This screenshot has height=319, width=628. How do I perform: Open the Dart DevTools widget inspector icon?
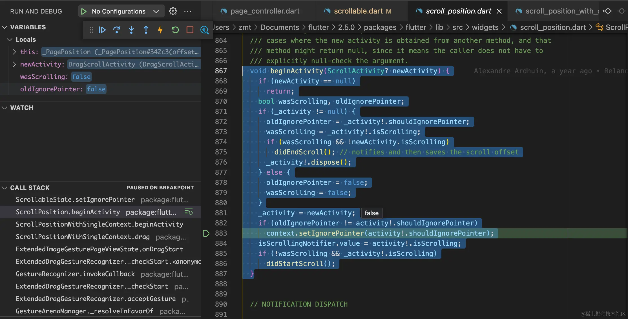[x=204, y=30]
